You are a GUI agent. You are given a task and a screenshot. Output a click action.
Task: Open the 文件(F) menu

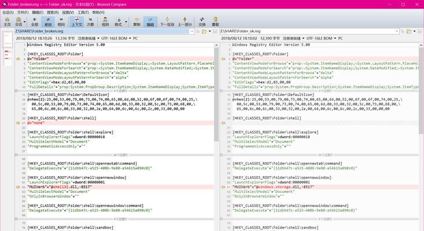point(23,12)
